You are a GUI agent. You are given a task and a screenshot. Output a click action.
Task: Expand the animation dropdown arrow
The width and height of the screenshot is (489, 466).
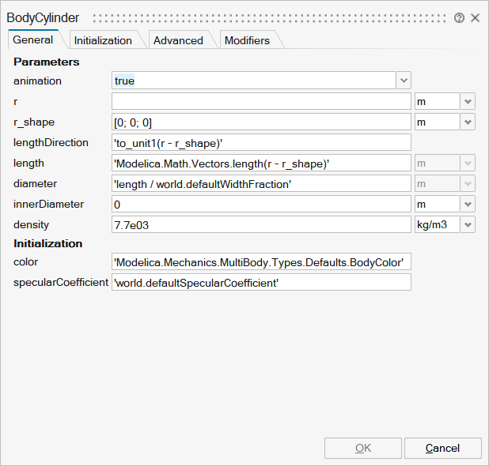(404, 81)
